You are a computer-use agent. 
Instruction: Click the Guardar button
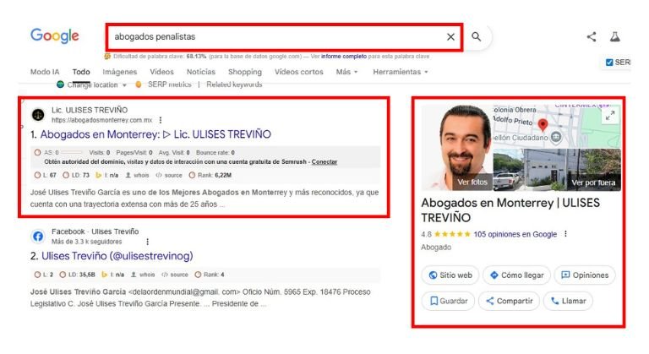(x=448, y=301)
